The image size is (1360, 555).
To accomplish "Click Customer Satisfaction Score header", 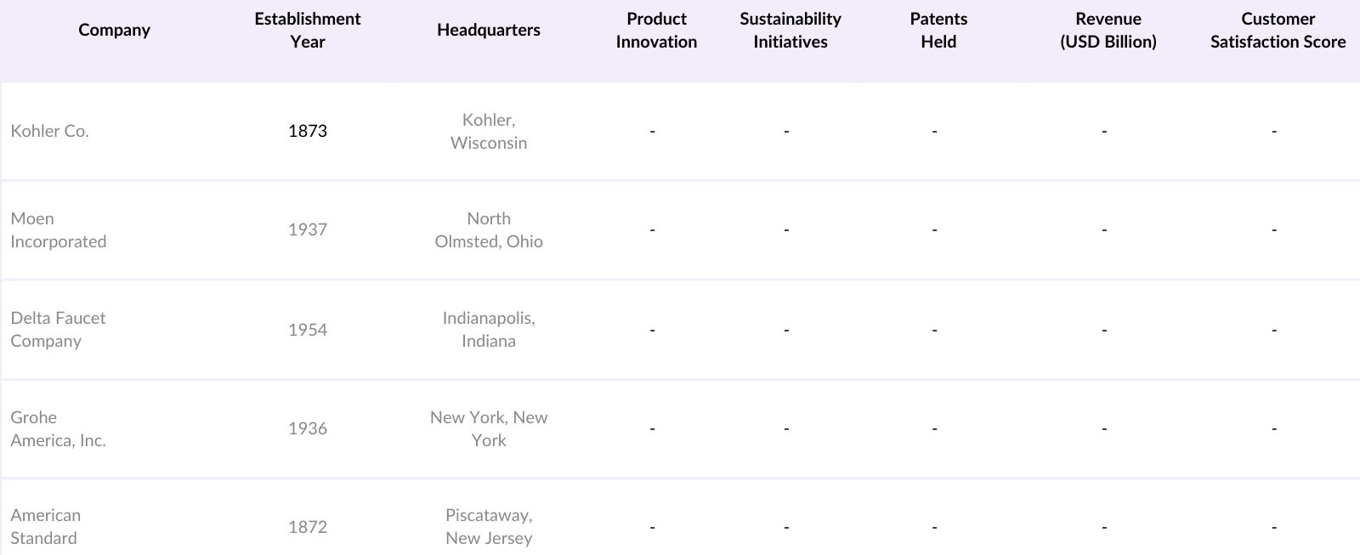I will click(x=1278, y=30).
